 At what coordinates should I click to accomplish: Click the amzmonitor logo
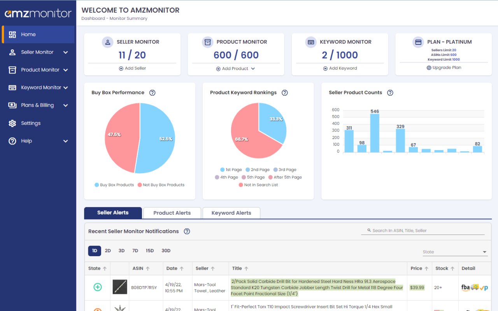[38, 14]
